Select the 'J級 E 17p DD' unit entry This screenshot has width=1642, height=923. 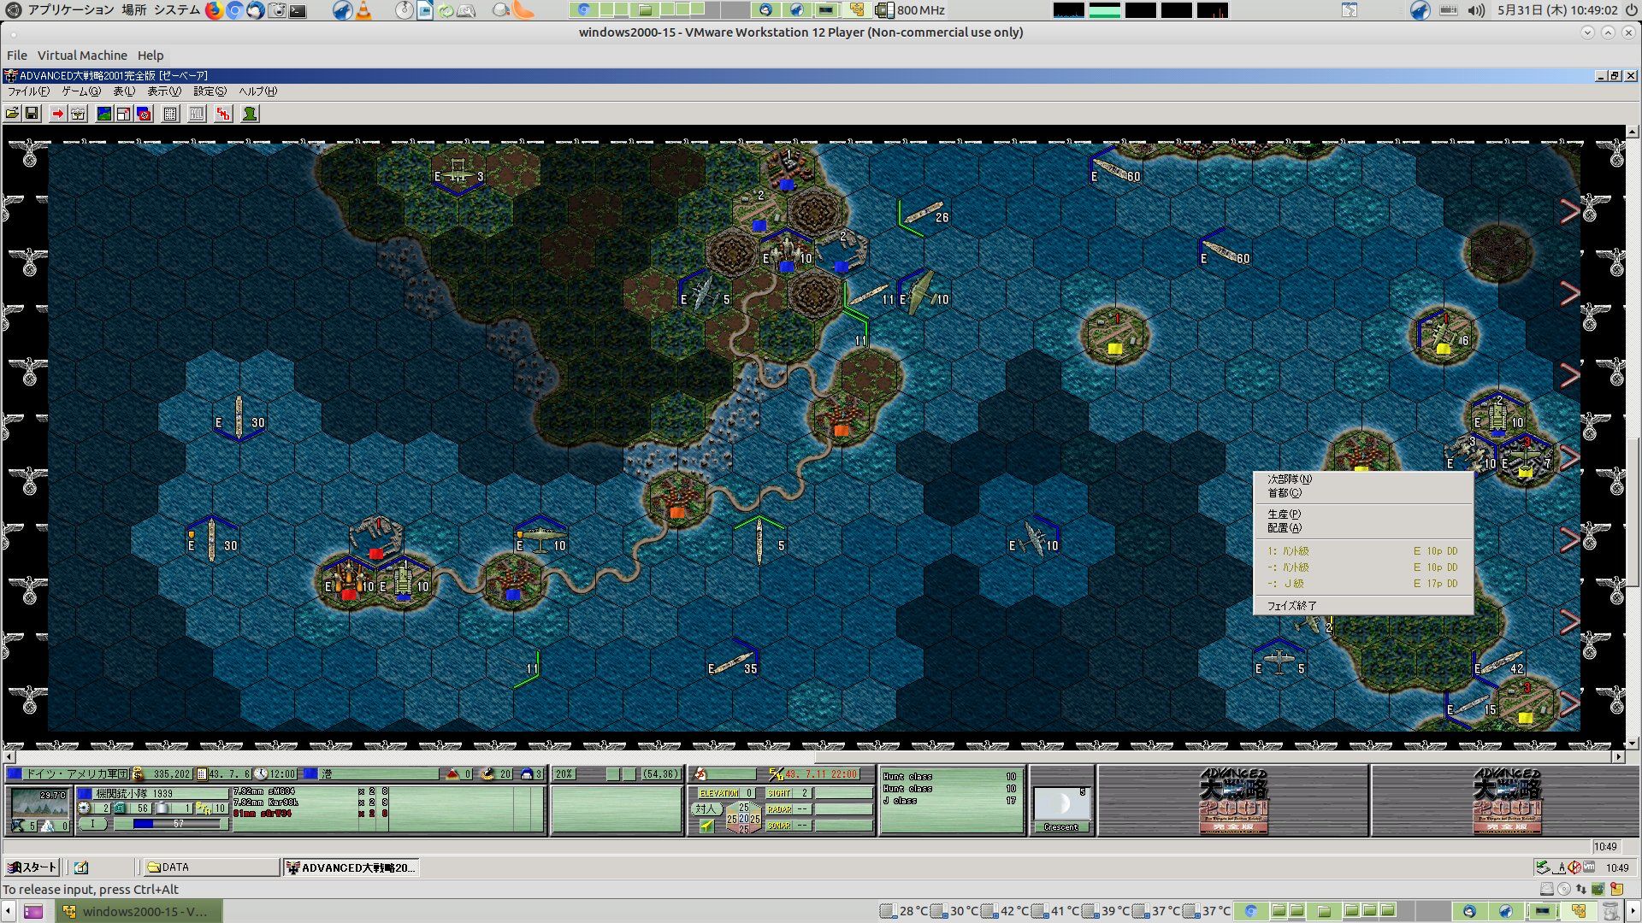coord(1363,584)
